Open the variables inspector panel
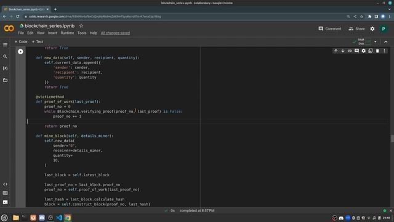394x222 pixels. coord(5,68)
